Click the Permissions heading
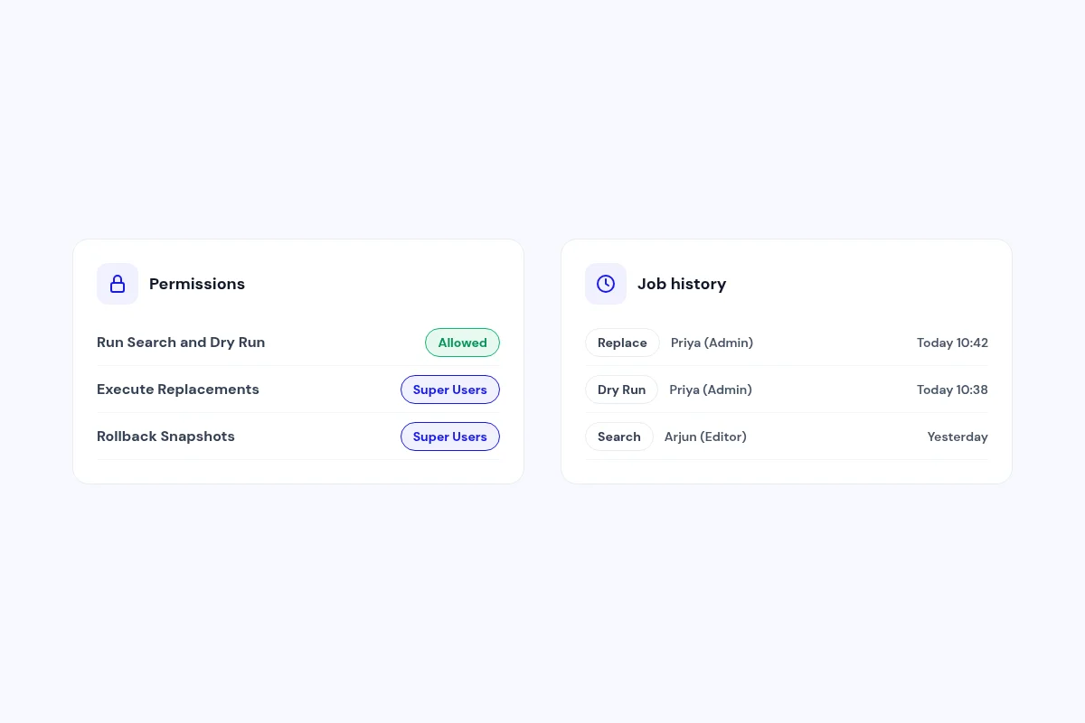 pyautogui.click(x=197, y=284)
